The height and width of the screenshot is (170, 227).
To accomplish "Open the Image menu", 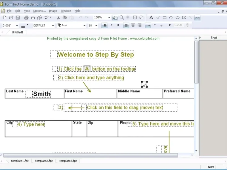I will click(53, 11).
